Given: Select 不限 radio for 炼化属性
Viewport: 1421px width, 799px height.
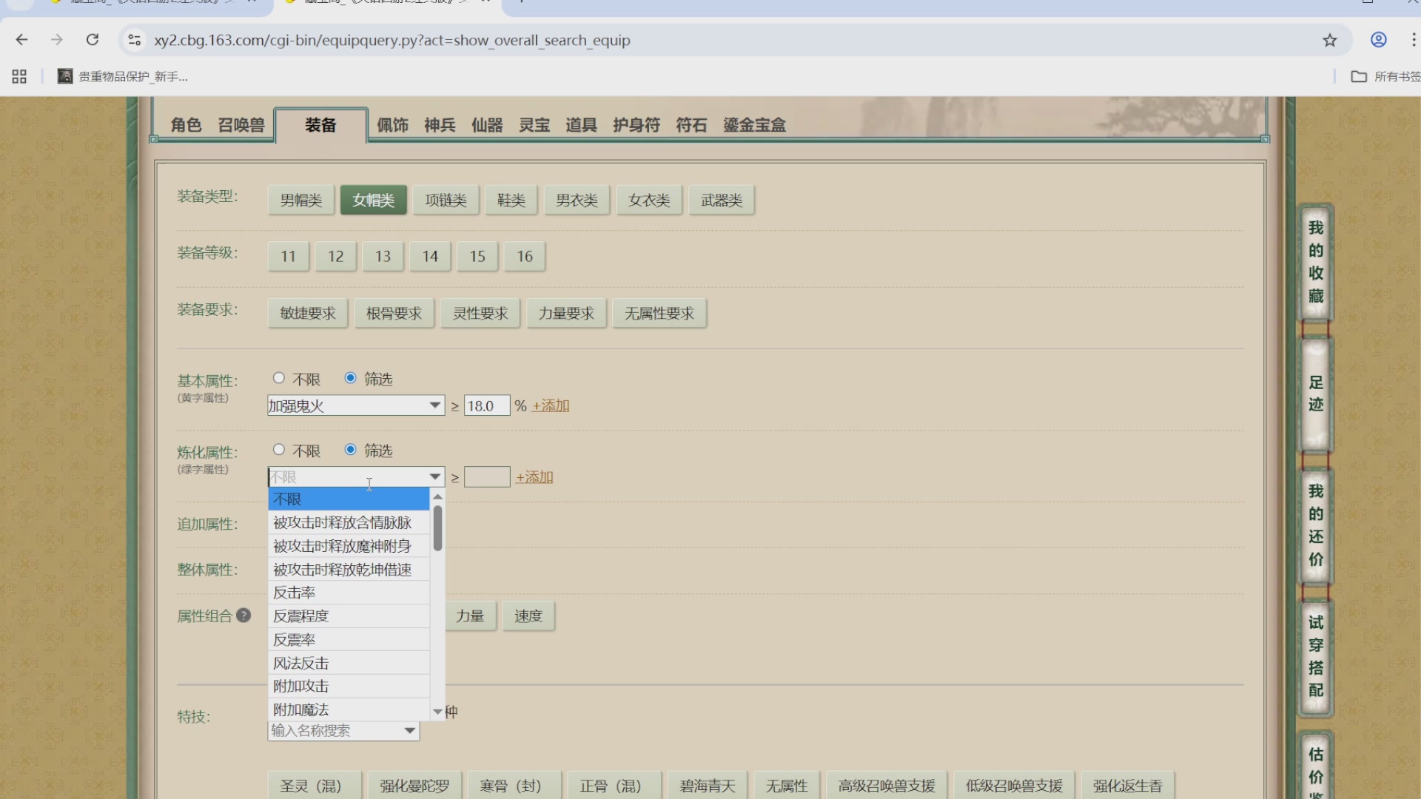Looking at the screenshot, I should 279,449.
